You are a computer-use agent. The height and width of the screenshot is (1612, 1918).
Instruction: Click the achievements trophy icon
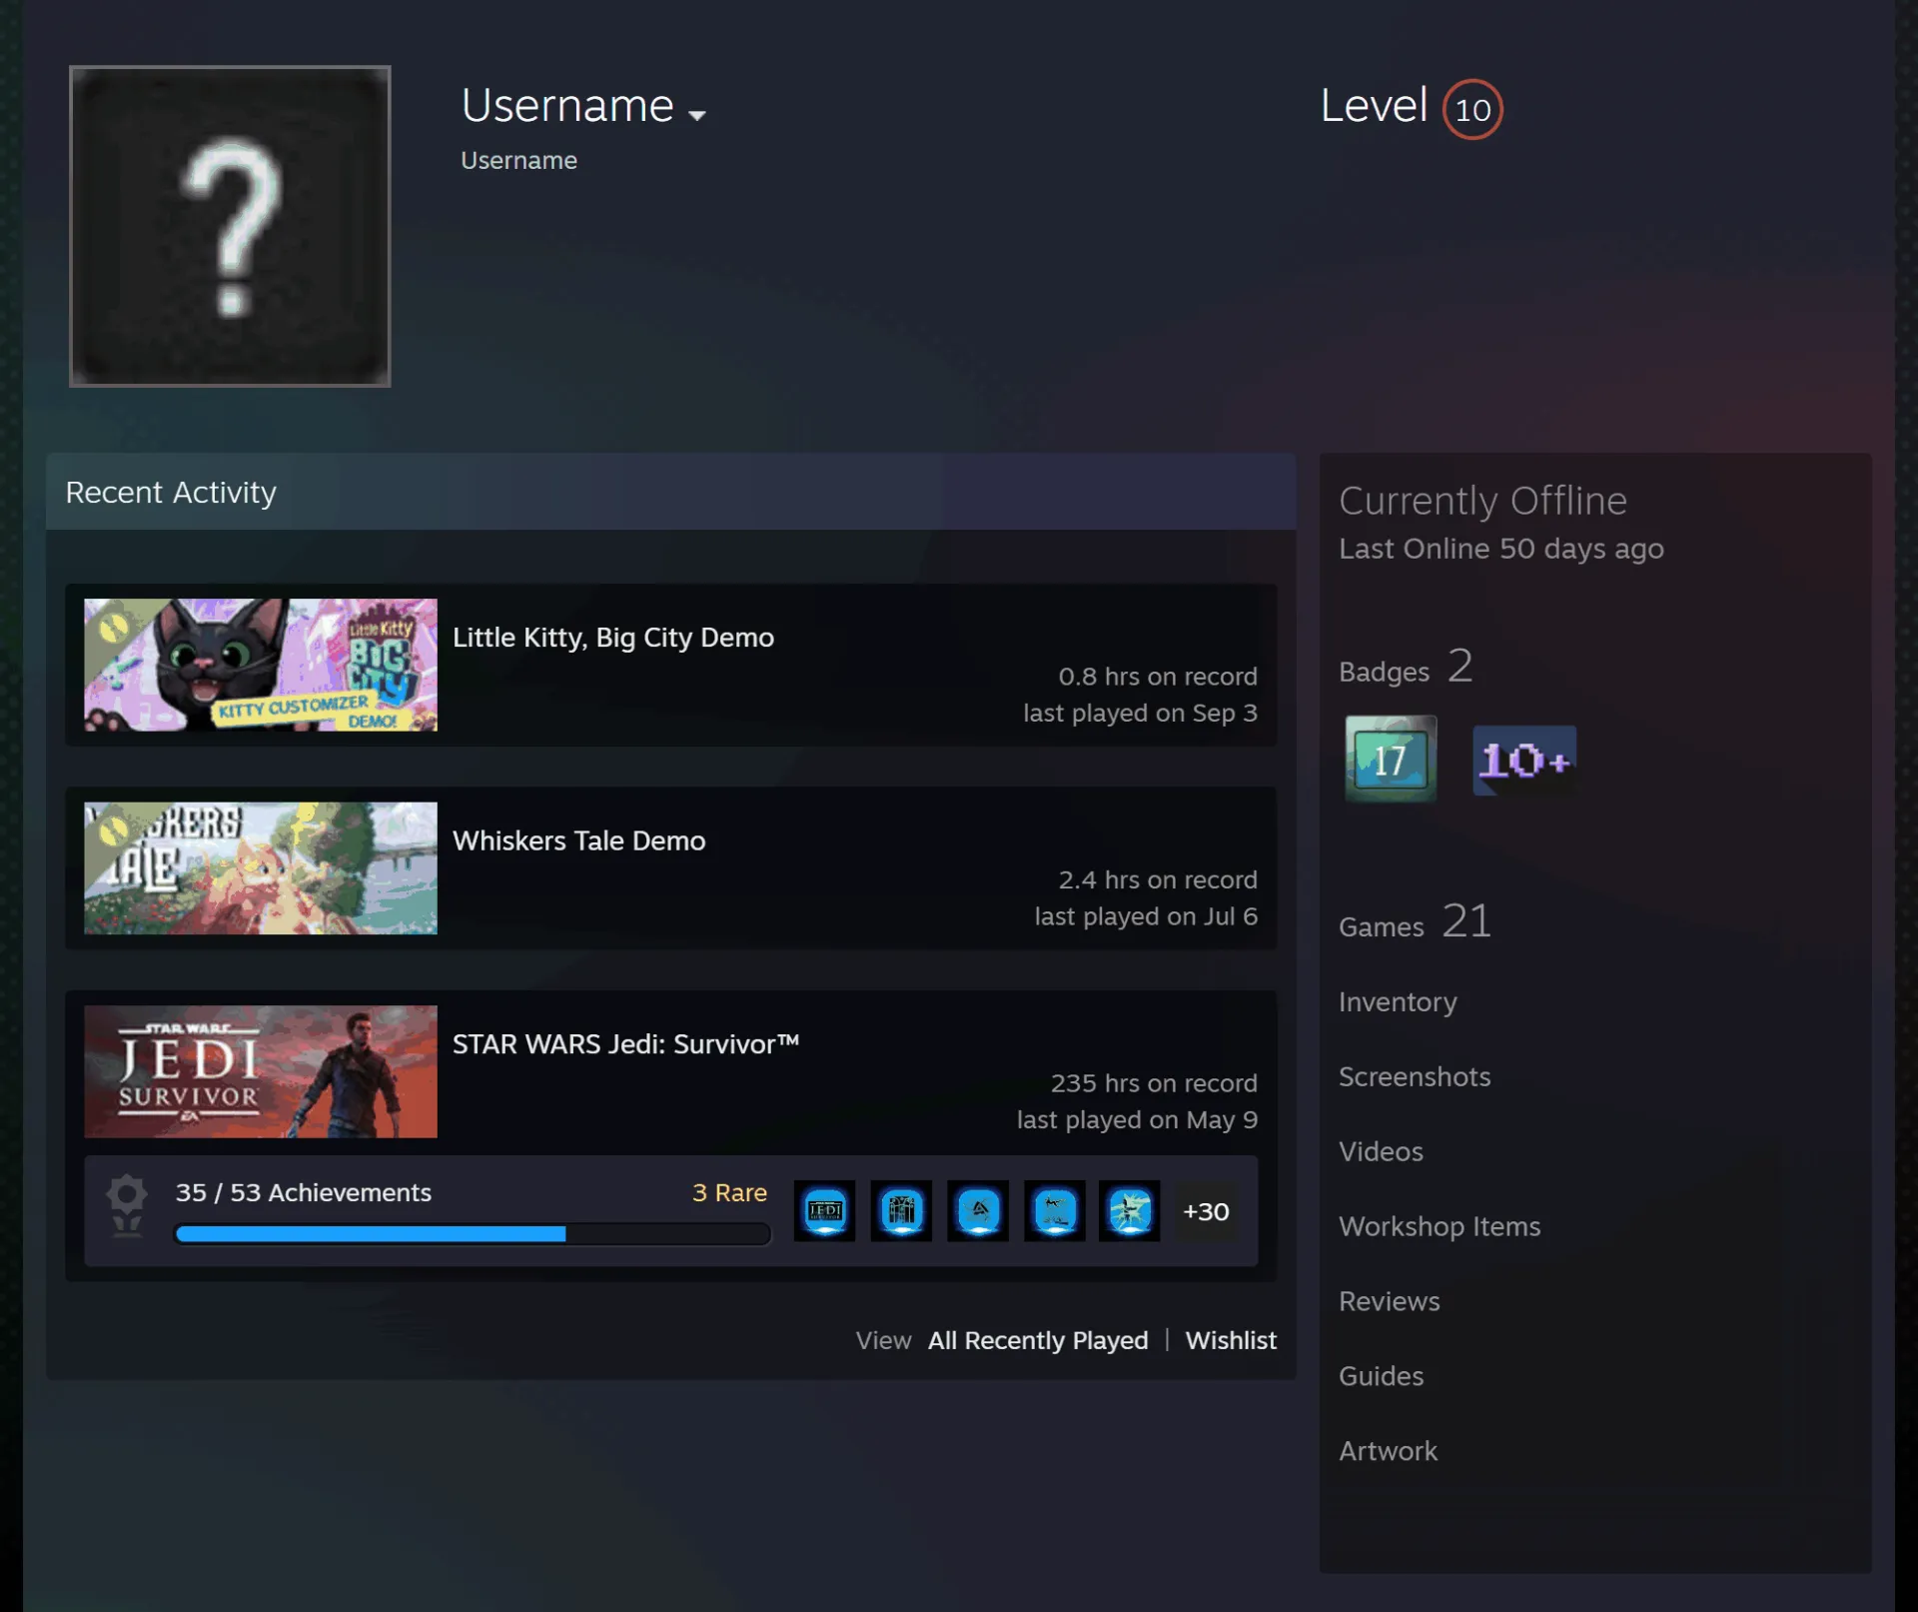tap(127, 1207)
